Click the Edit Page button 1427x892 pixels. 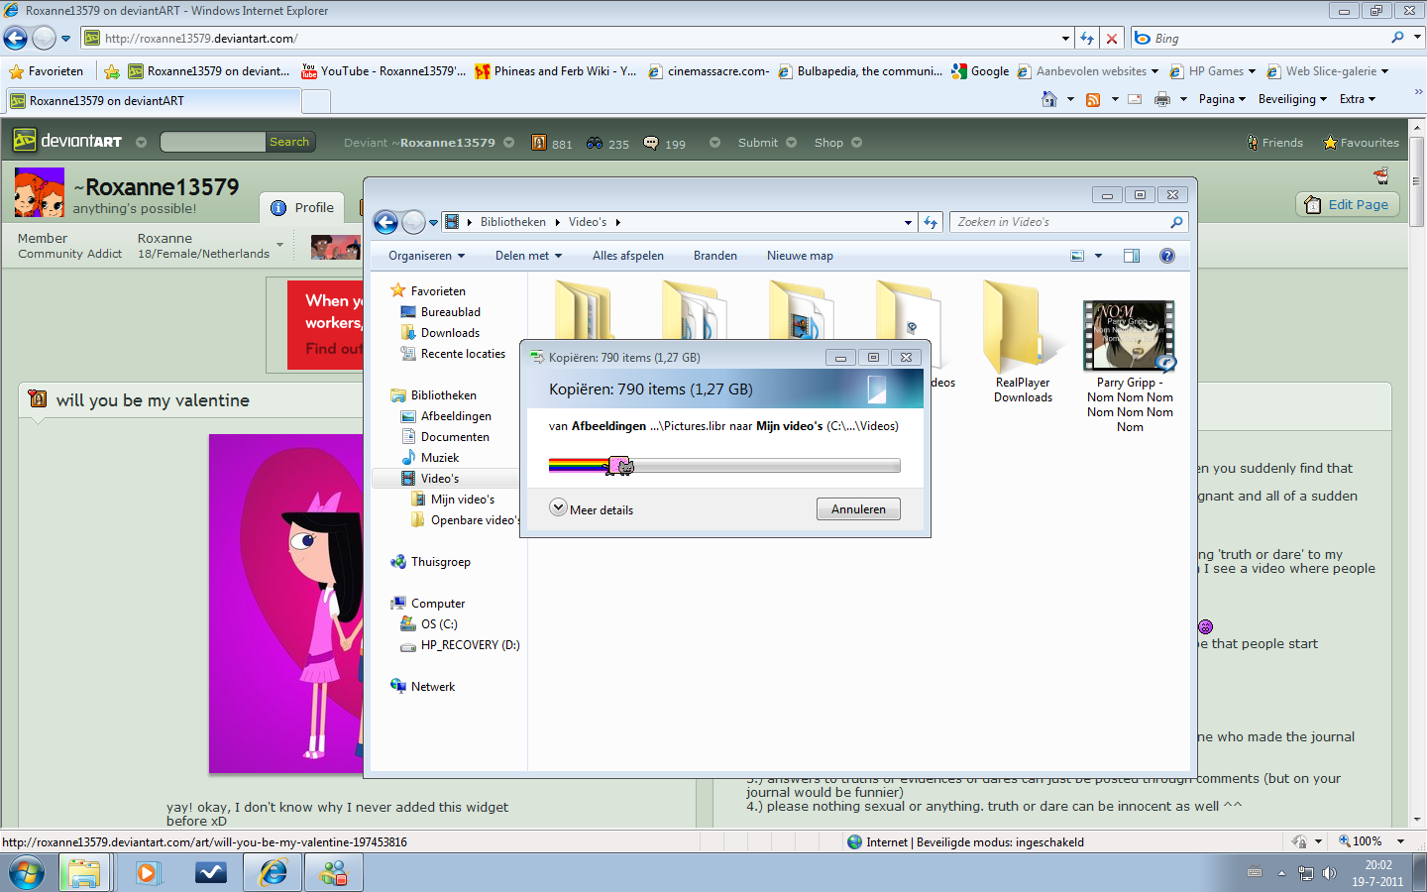(1348, 204)
